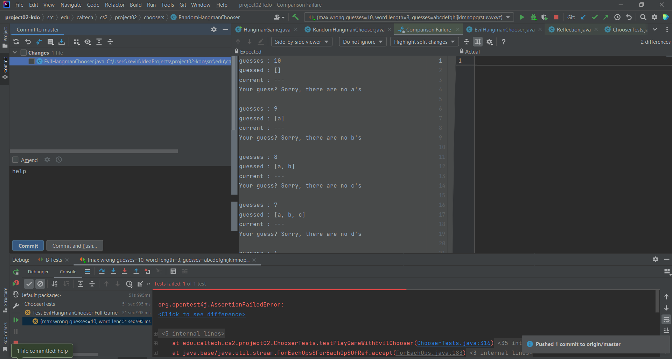Open the Refactor menu
Viewport: 672px width, 359px height.
pos(114,5)
